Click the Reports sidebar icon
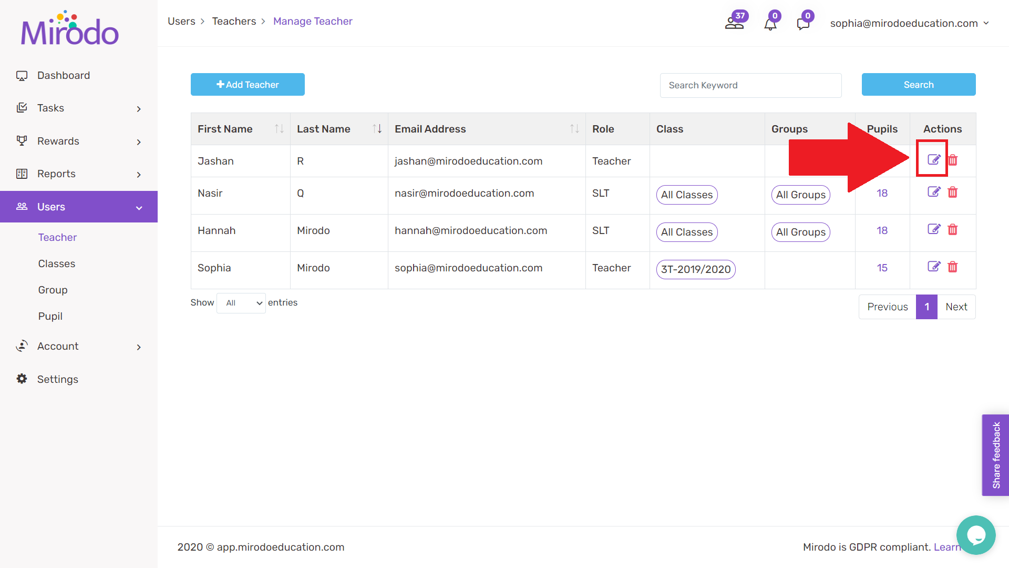 click(22, 174)
